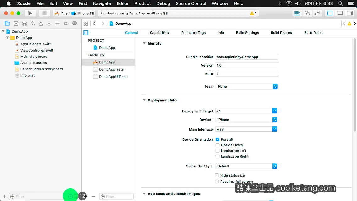Toggle the Utilities panel

[x=350, y=13]
